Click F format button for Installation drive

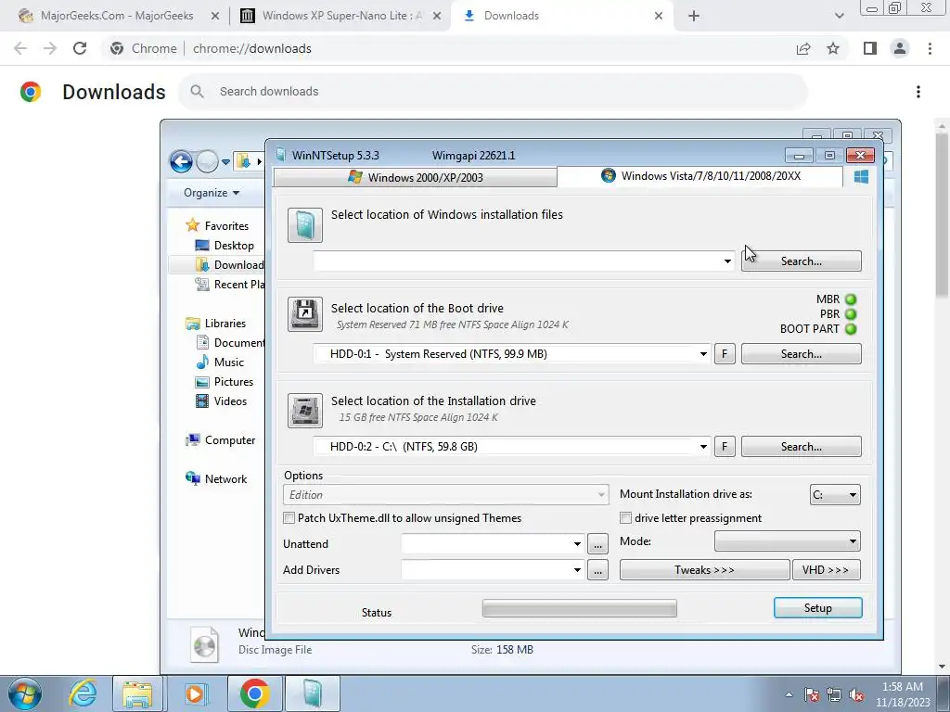725,447
